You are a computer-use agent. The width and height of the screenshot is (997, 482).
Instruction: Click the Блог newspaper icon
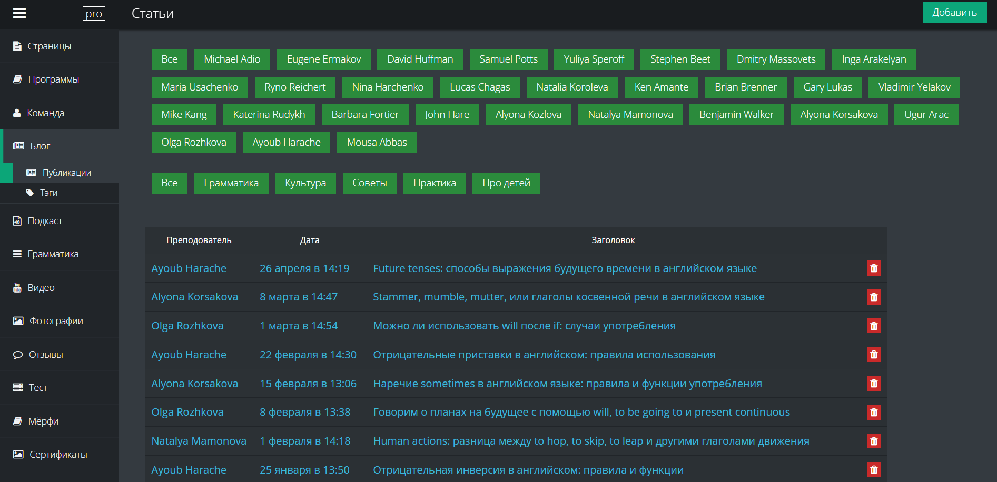[18, 146]
